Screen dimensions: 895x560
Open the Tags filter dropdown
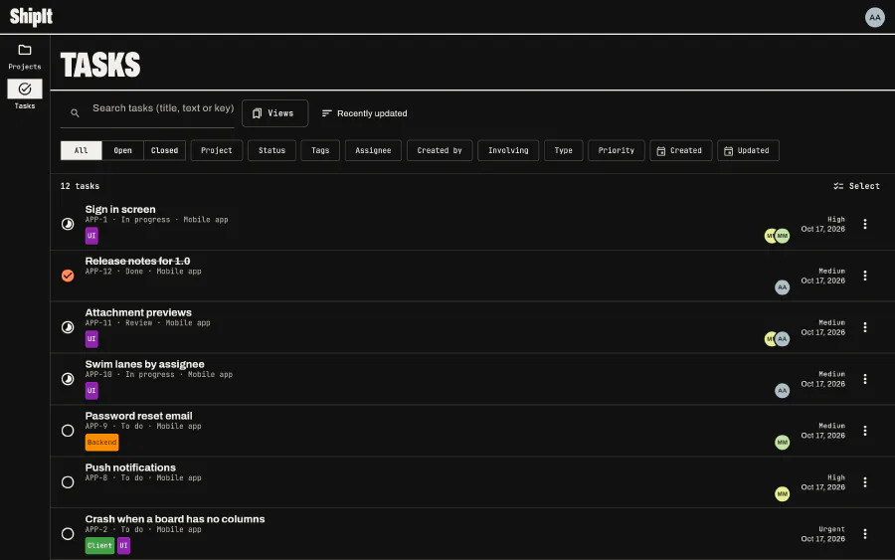320,151
